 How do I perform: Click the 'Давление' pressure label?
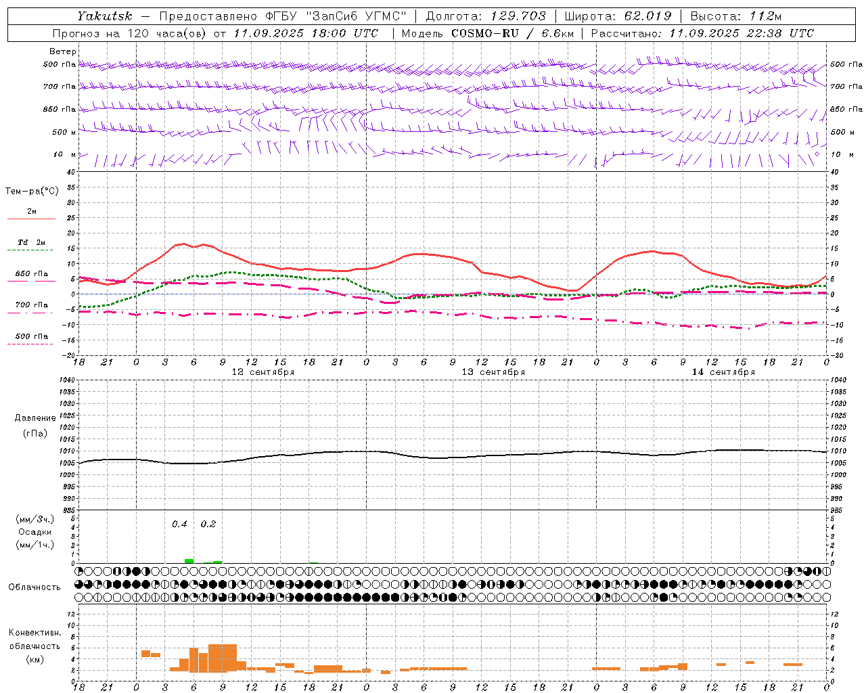coord(35,418)
